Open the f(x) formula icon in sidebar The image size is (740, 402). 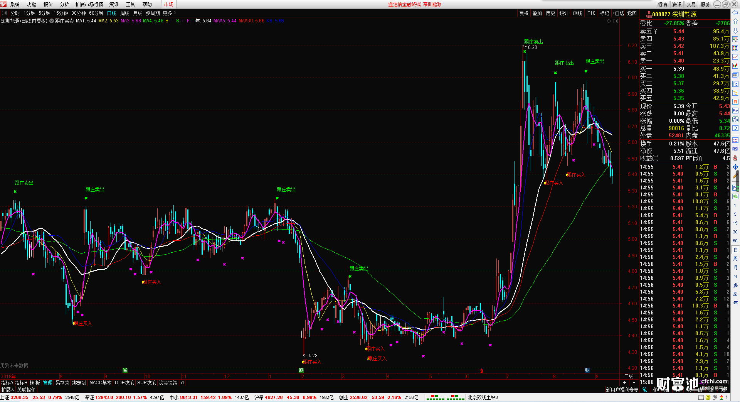tap(735, 119)
